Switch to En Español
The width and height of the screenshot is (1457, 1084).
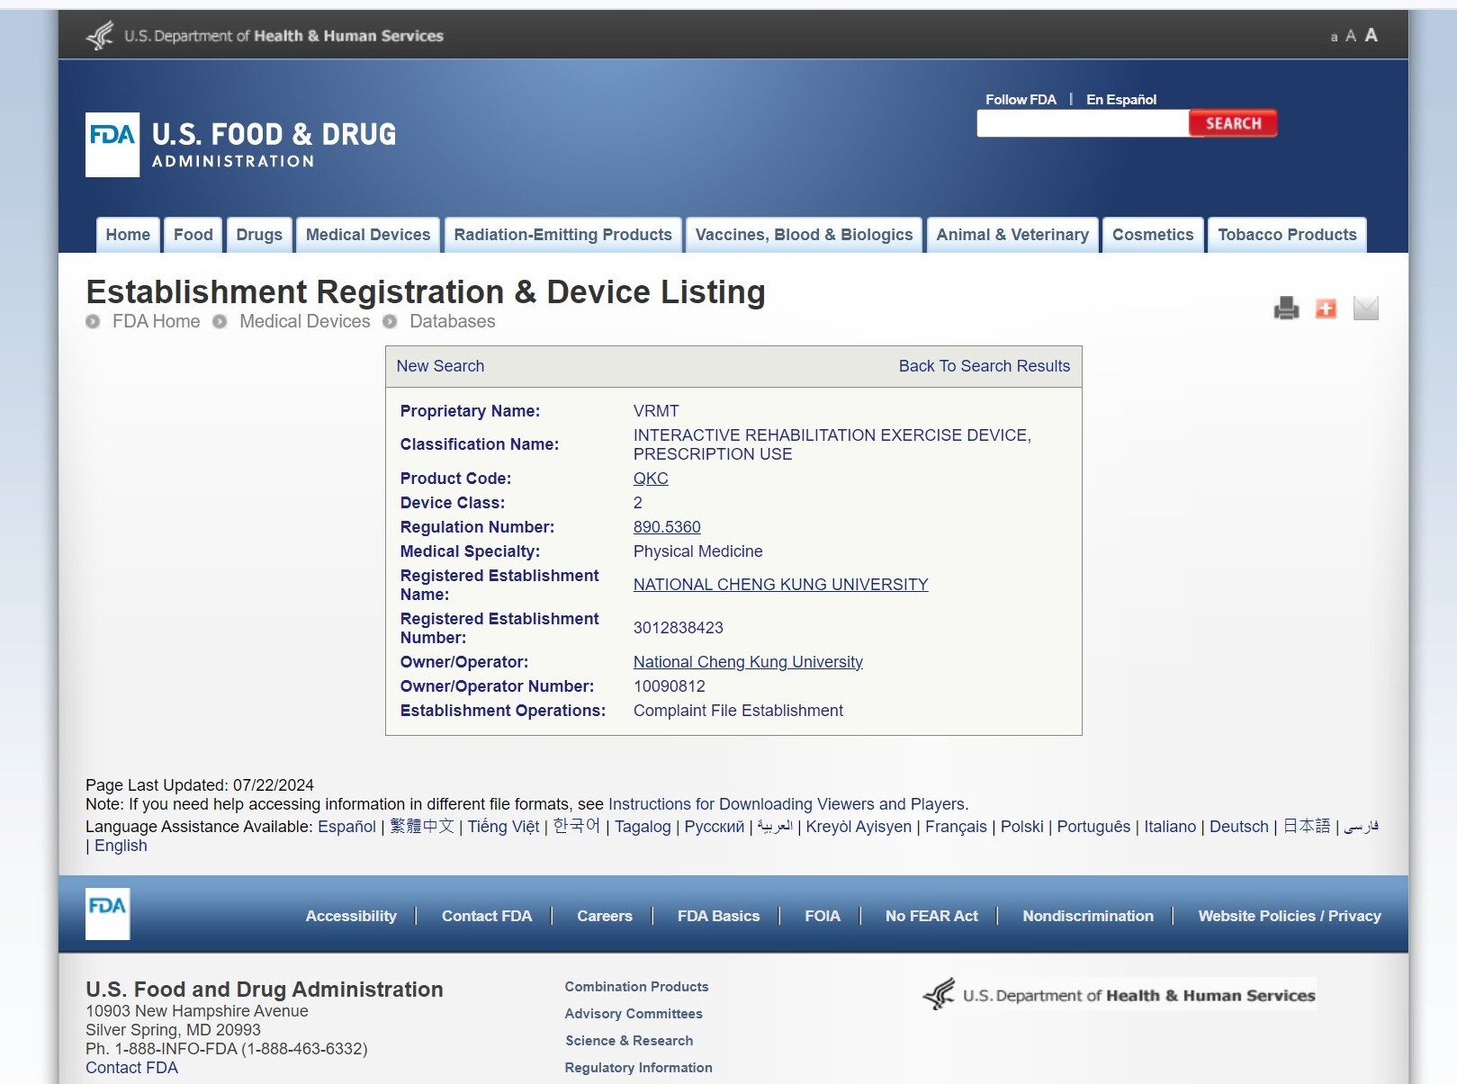1121,100
